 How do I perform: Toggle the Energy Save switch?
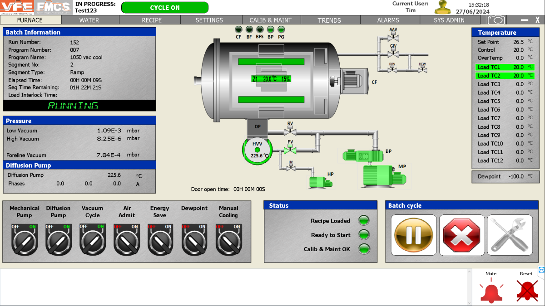[160, 239]
